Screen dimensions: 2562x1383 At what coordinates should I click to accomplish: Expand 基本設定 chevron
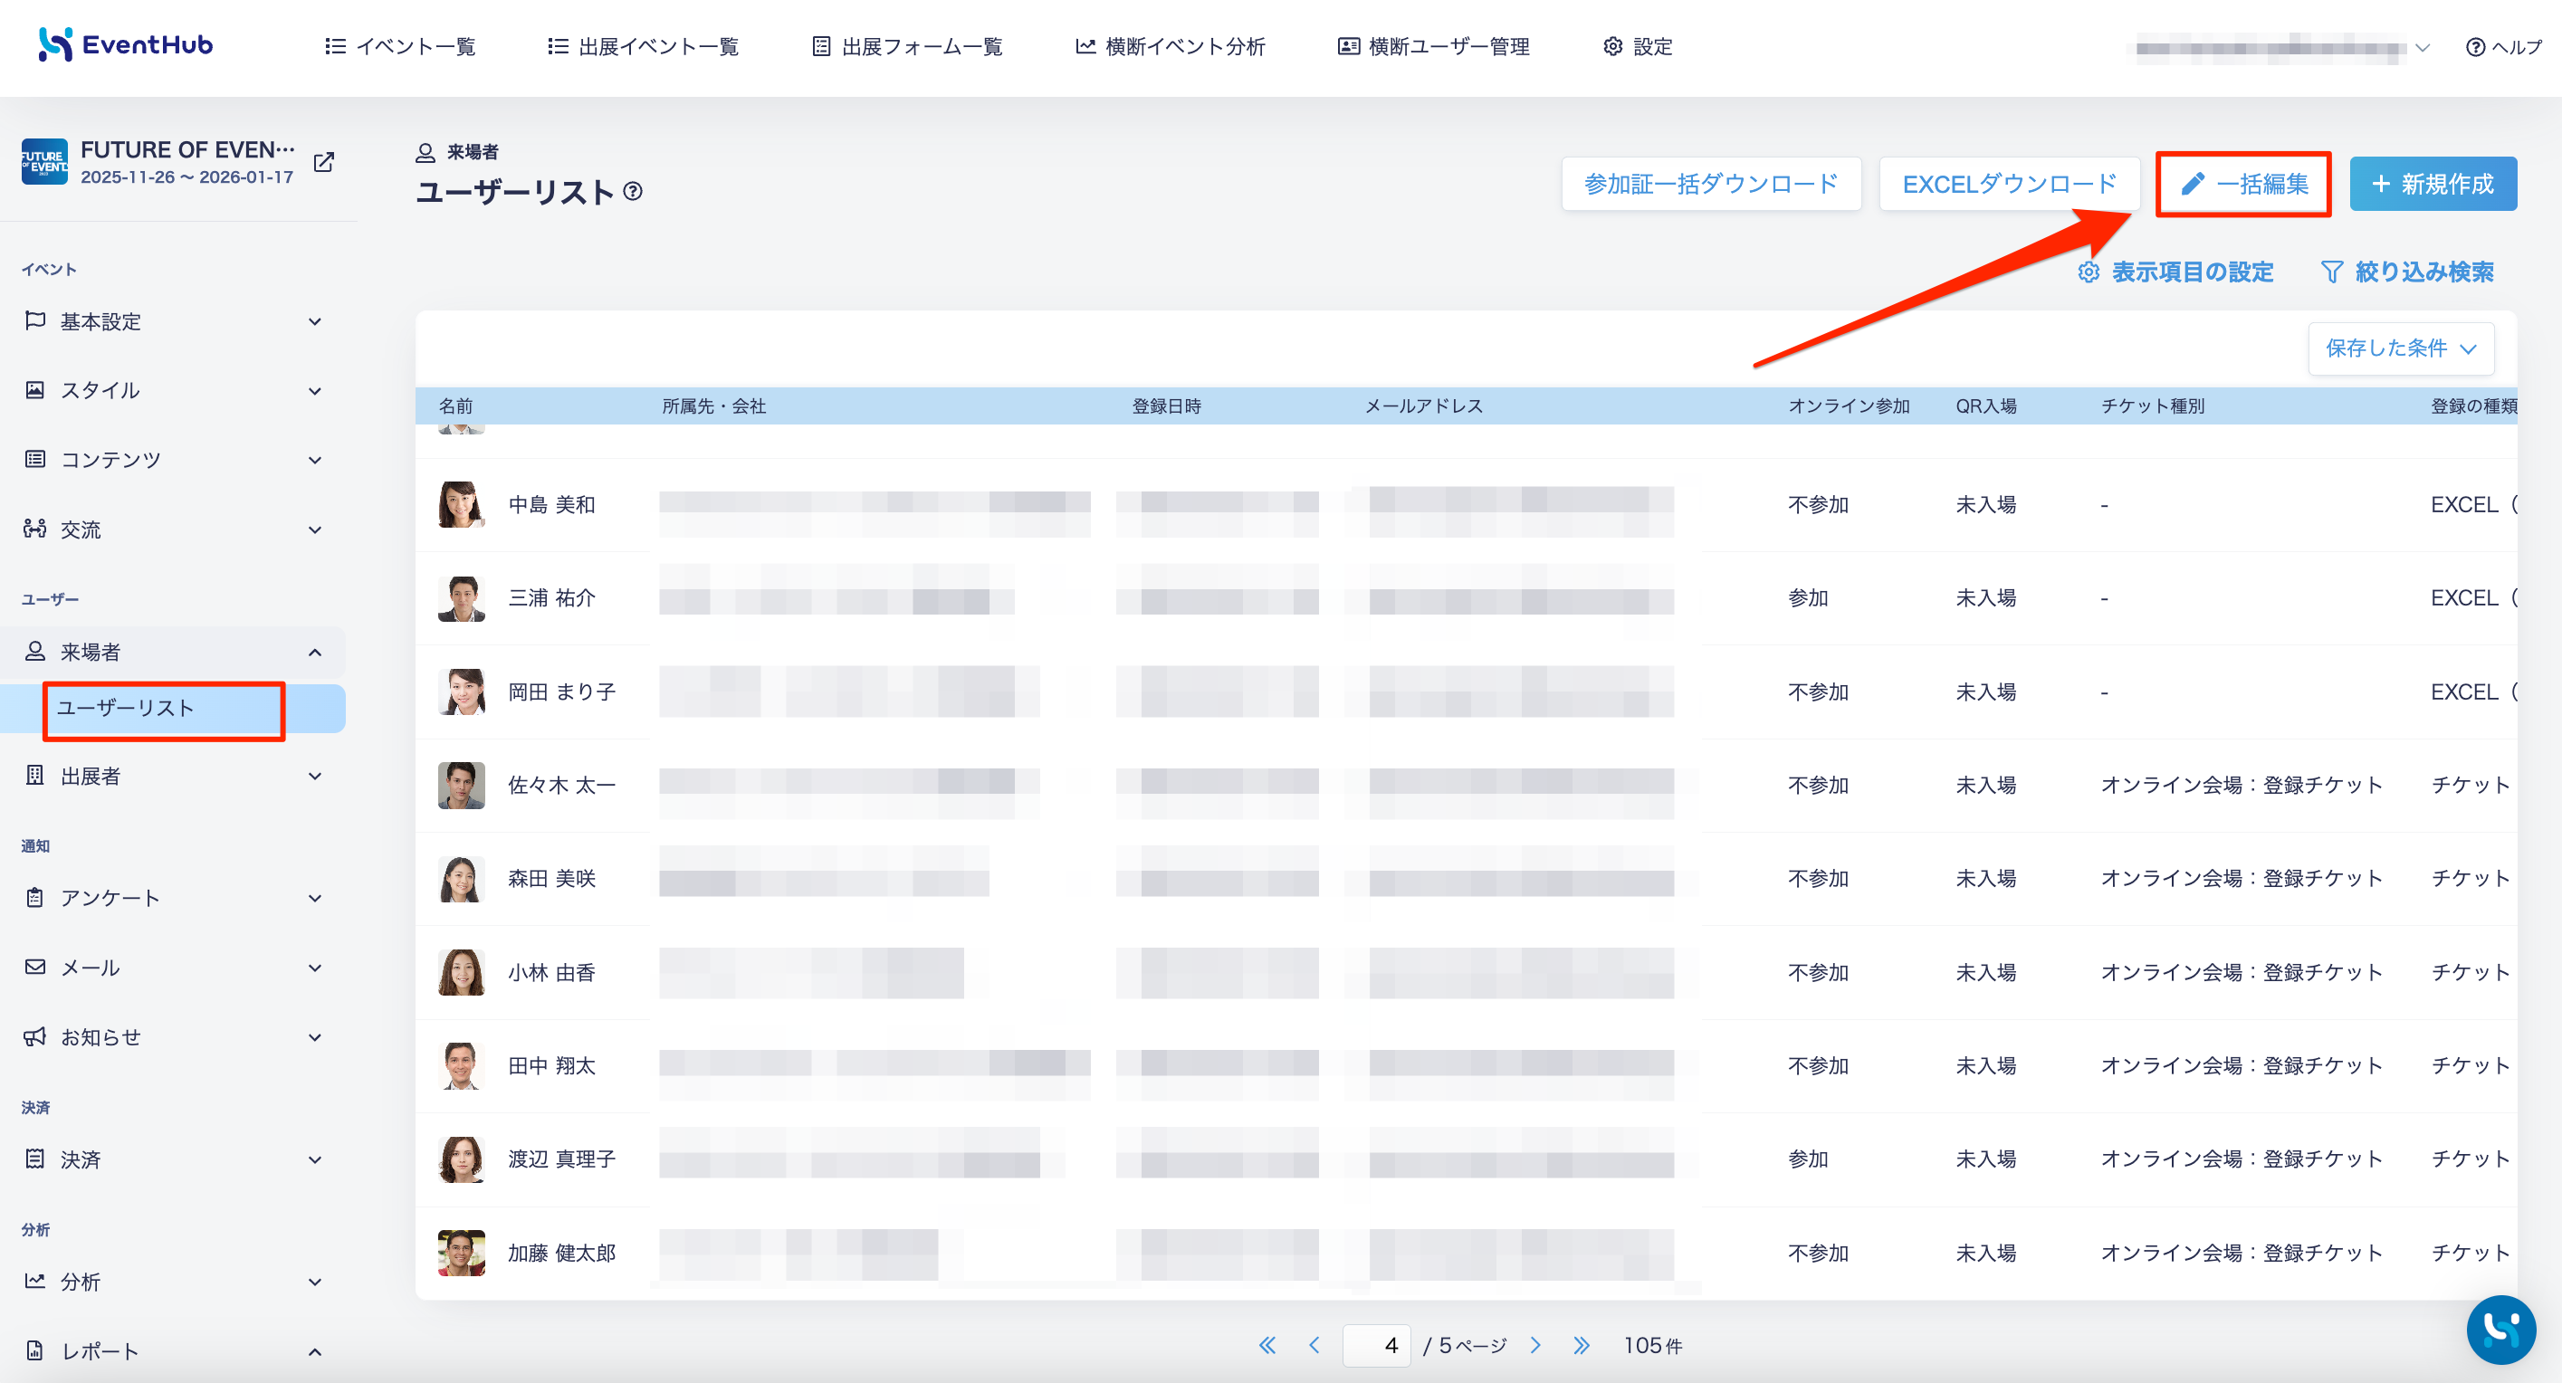click(x=315, y=321)
